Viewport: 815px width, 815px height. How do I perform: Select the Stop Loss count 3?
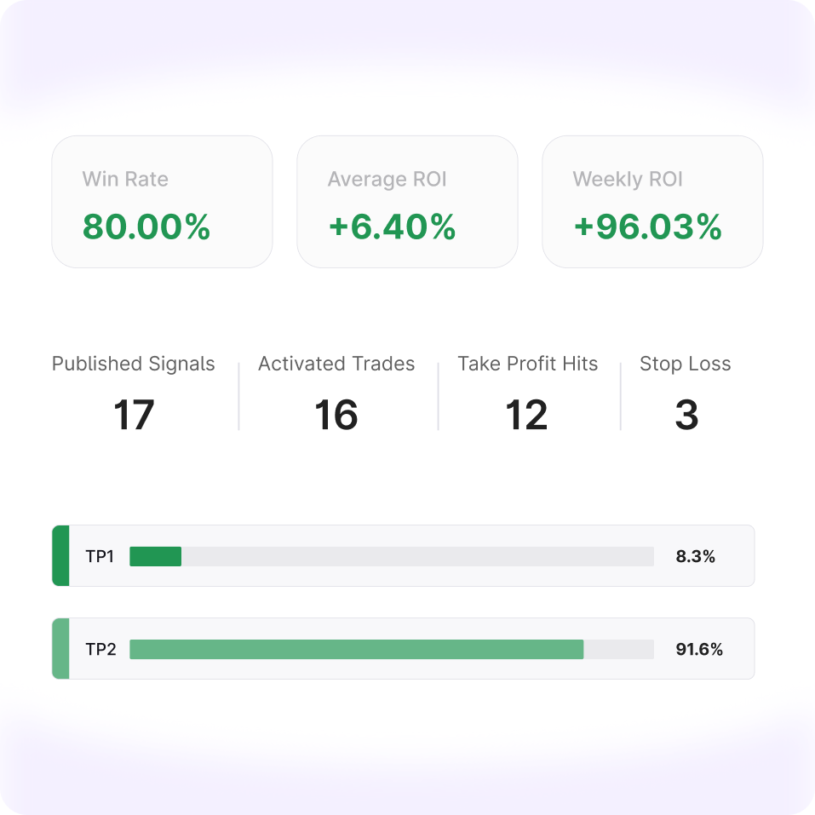[686, 416]
